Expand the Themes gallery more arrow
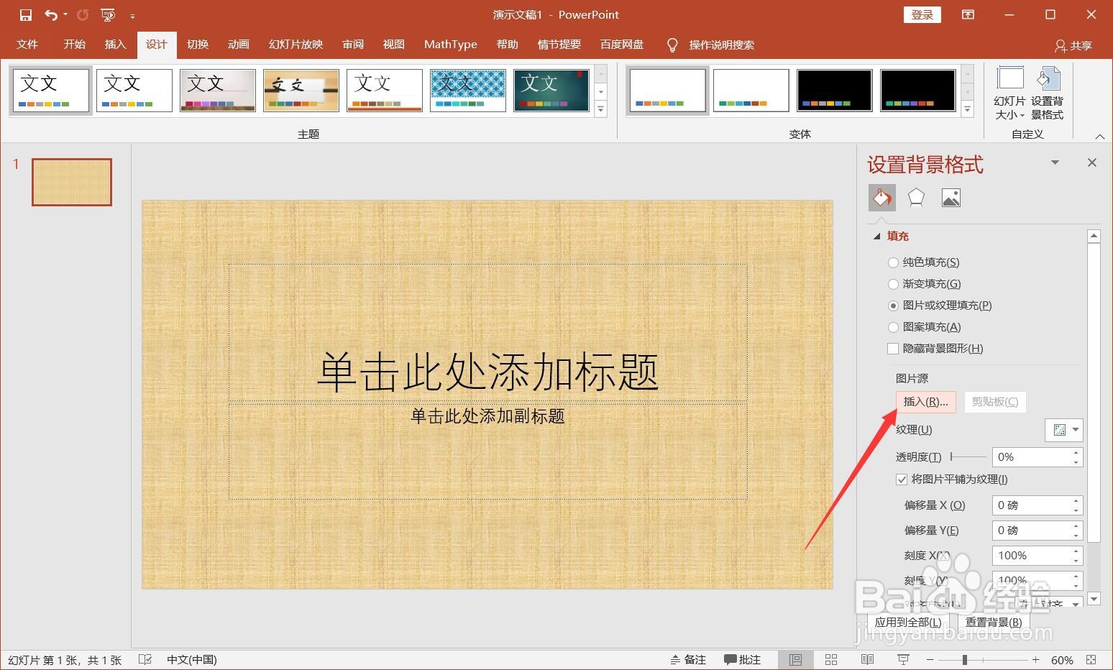This screenshot has width=1113, height=670. click(x=601, y=109)
